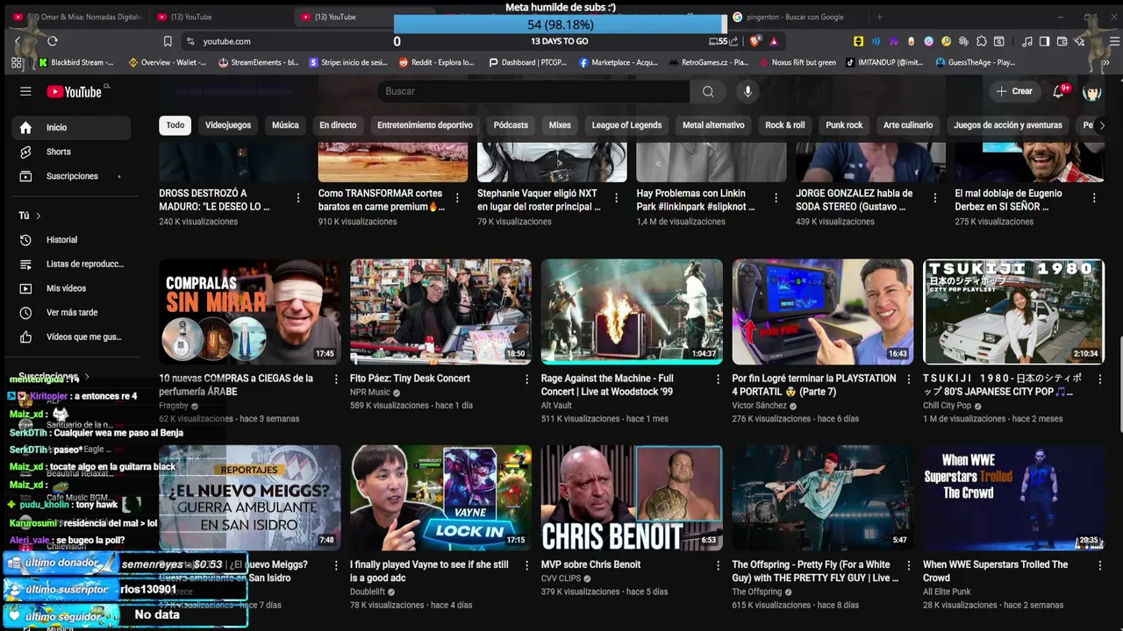The width and height of the screenshot is (1123, 631).
Task: Open the browser extensions puzzle icon
Action: [982, 41]
